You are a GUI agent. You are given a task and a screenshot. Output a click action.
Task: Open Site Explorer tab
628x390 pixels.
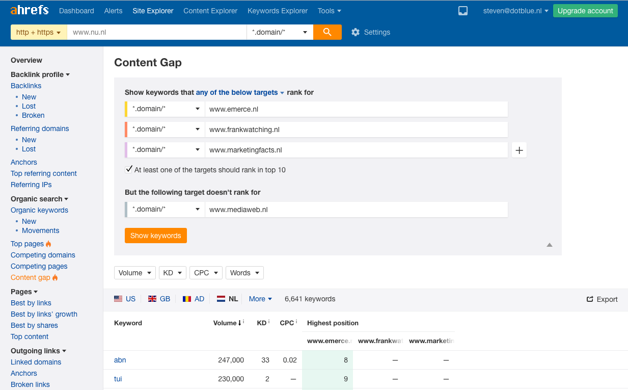[153, 11]
